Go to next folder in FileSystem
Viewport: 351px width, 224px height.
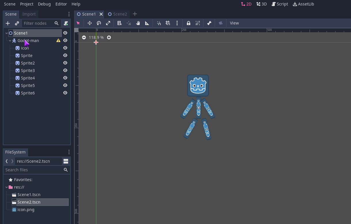pos(12,161)
